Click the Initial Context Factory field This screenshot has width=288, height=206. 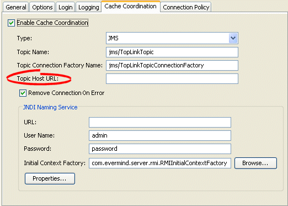click(160, 163)
